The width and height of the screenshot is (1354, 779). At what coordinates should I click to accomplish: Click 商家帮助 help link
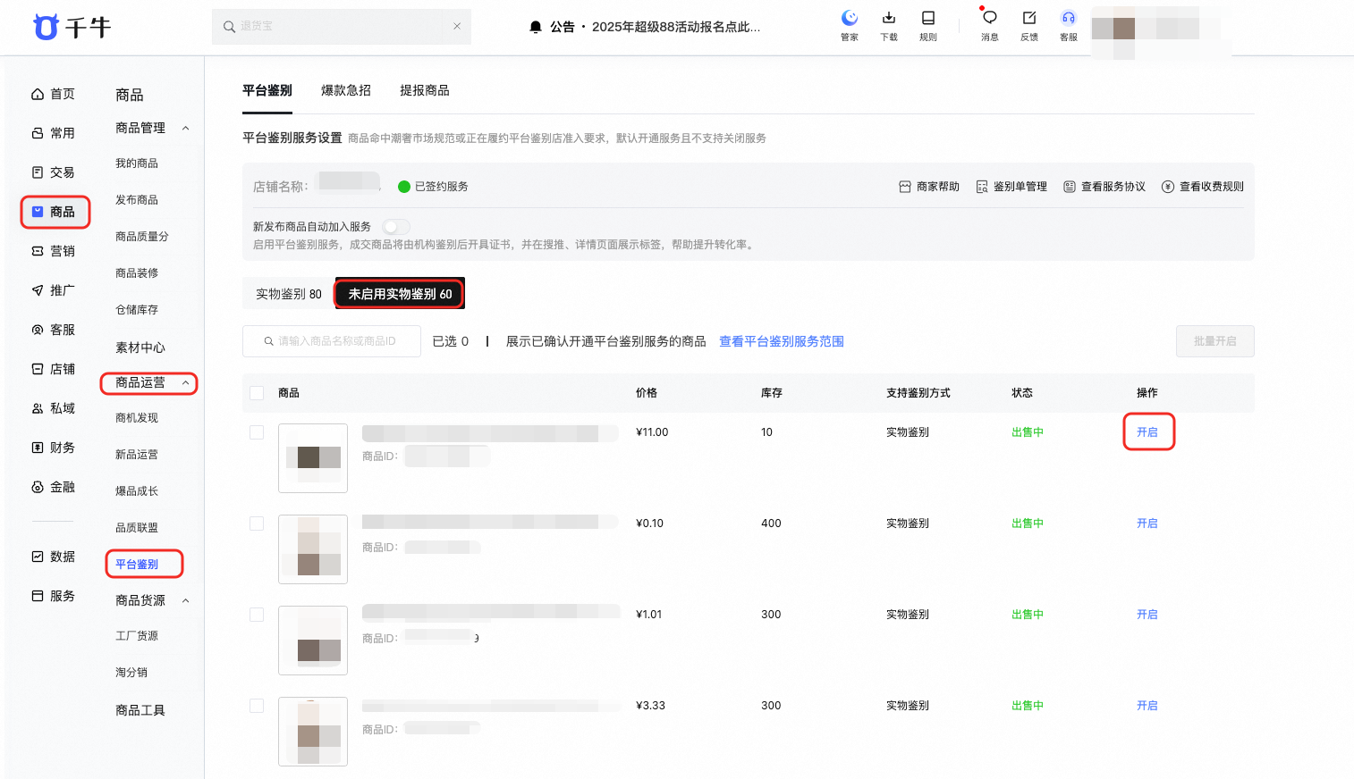929,187
